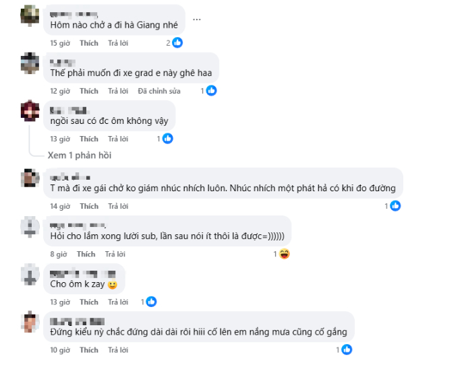Click haha reaction on 'lười sub' comment
This screenshot has width=464, height=369.
click(285, 254)
